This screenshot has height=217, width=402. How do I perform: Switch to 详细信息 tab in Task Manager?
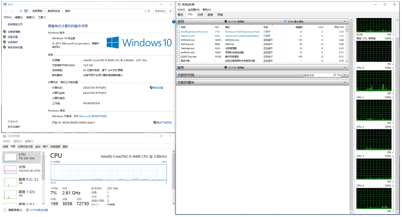click(x=55, y=146)
